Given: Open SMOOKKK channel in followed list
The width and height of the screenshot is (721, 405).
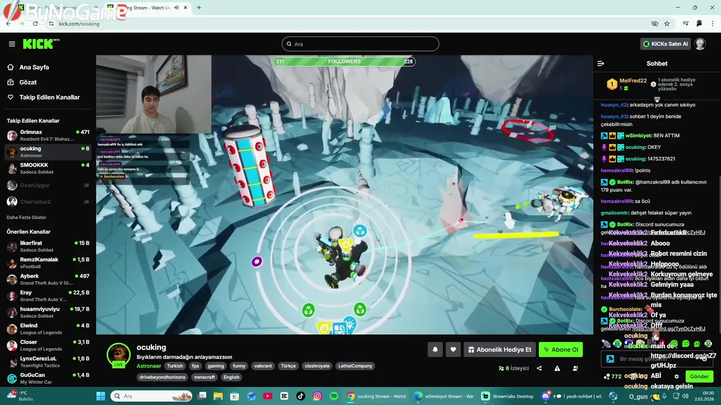Looking at the screenshot, I should click(x=48, y=168).
